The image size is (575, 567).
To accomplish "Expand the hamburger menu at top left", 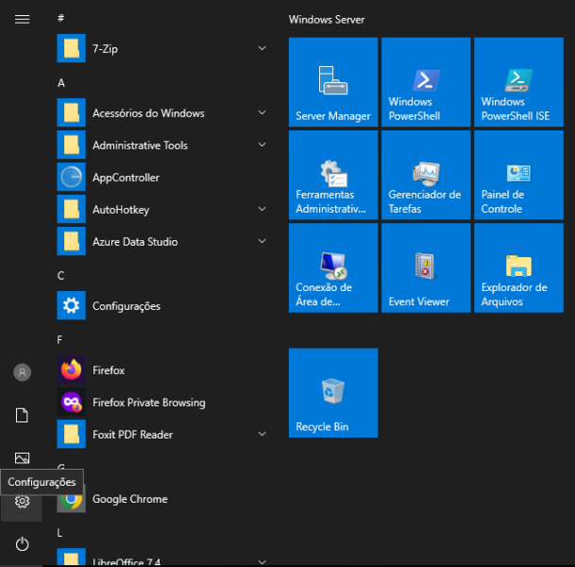I will click(22, 19).
